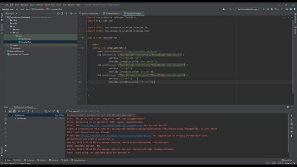
Task: Select Scratches and Consoles in project tree
Action: 18,54
